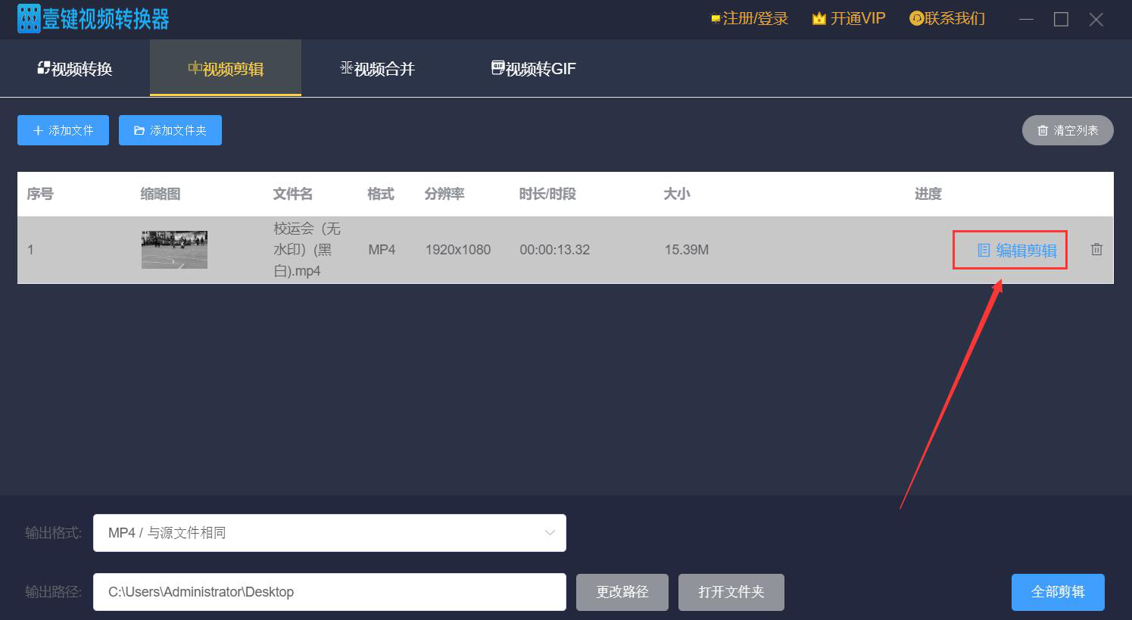Click the 壹键视频转换器 app logo icon
The height and width of the screenshot is (620, 1132).
29,19
